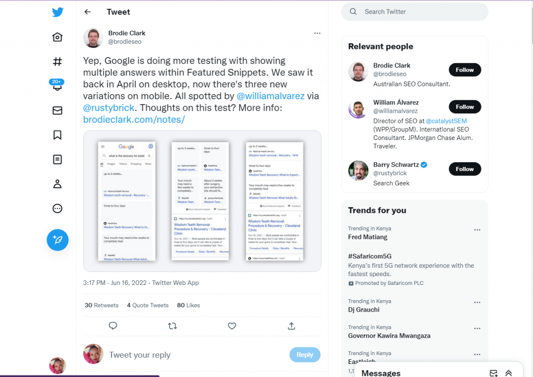
Task: Open the brodieclark.com/notes/ link
Action: [134, 120]
